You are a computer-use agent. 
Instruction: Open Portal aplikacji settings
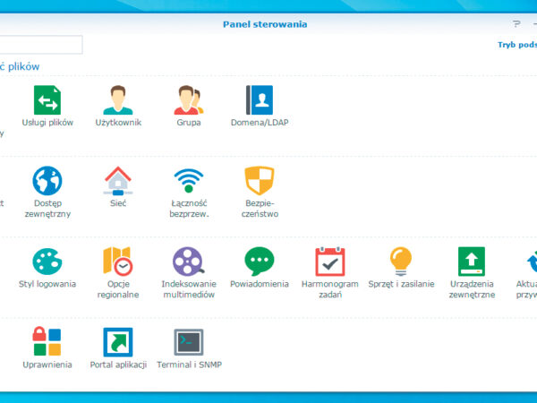pyautogui.click(x=118, y=342)
